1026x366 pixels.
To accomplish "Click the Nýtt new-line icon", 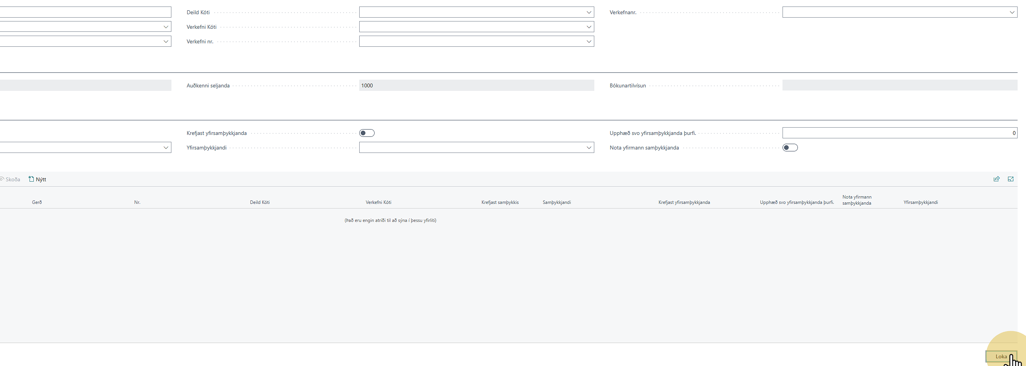I will coord(31,179).
